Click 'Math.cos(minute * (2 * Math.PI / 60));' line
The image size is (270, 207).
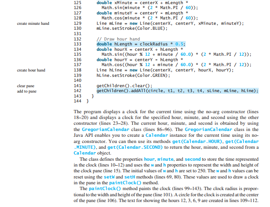coord(149,18)
